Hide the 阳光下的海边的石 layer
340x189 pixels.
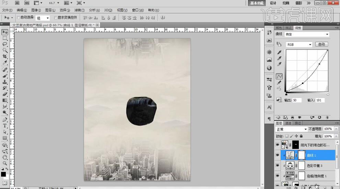click(277, 145)
